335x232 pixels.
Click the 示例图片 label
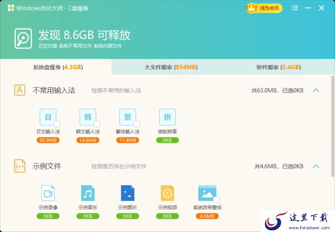[x=127, y=207]
